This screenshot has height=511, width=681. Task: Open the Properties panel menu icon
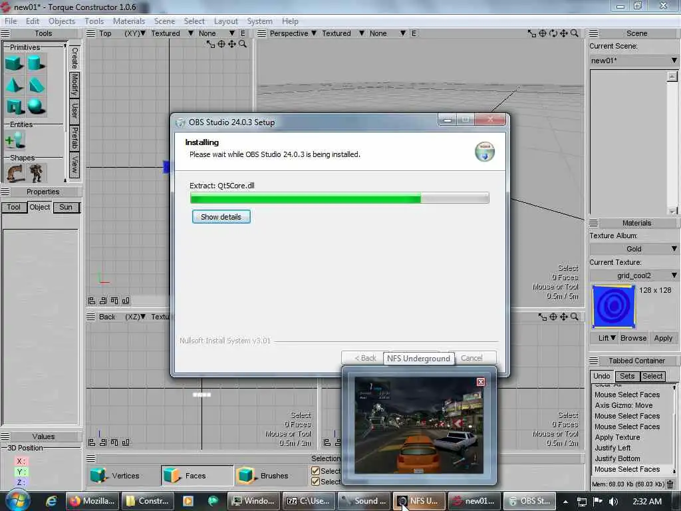(x=5, y=192)
